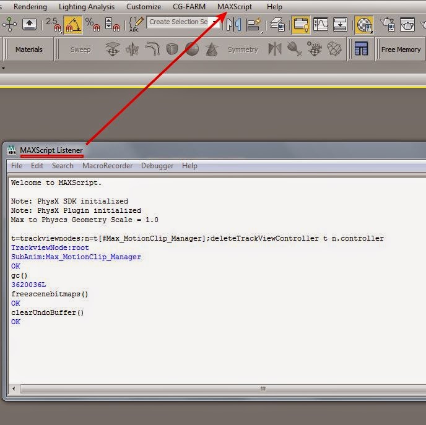Viewport: 426px width, 425px height.
Task: Click the deleteTrackViewController command line
Action: 198,238
